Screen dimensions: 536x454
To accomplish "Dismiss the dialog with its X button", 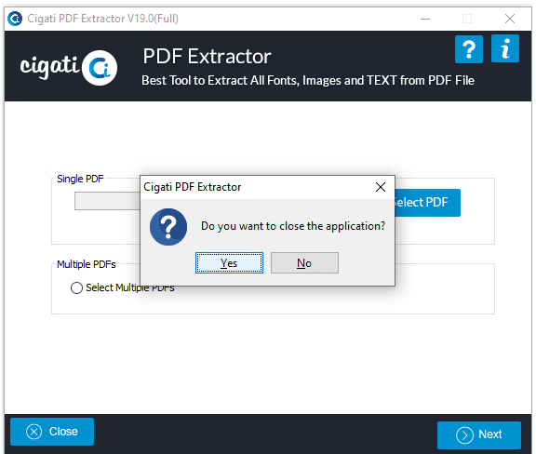I will [380, 187].
